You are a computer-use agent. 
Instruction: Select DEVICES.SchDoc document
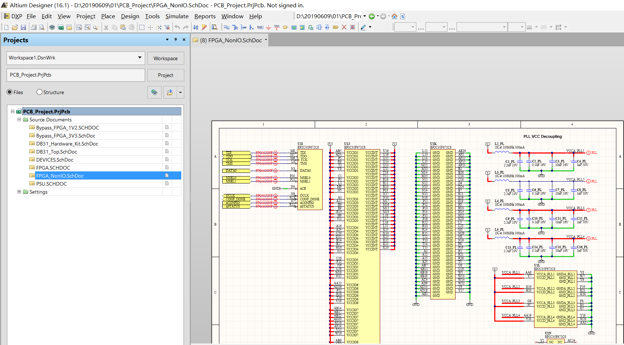coord(55,160)
